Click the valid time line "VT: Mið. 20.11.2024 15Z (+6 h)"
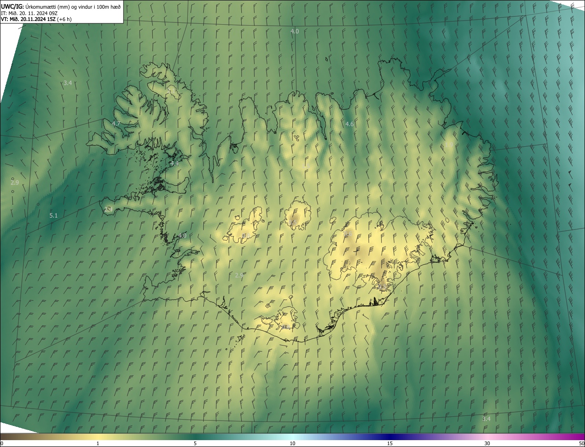Screen dimensions: 585x447 (x=36, y=19)
